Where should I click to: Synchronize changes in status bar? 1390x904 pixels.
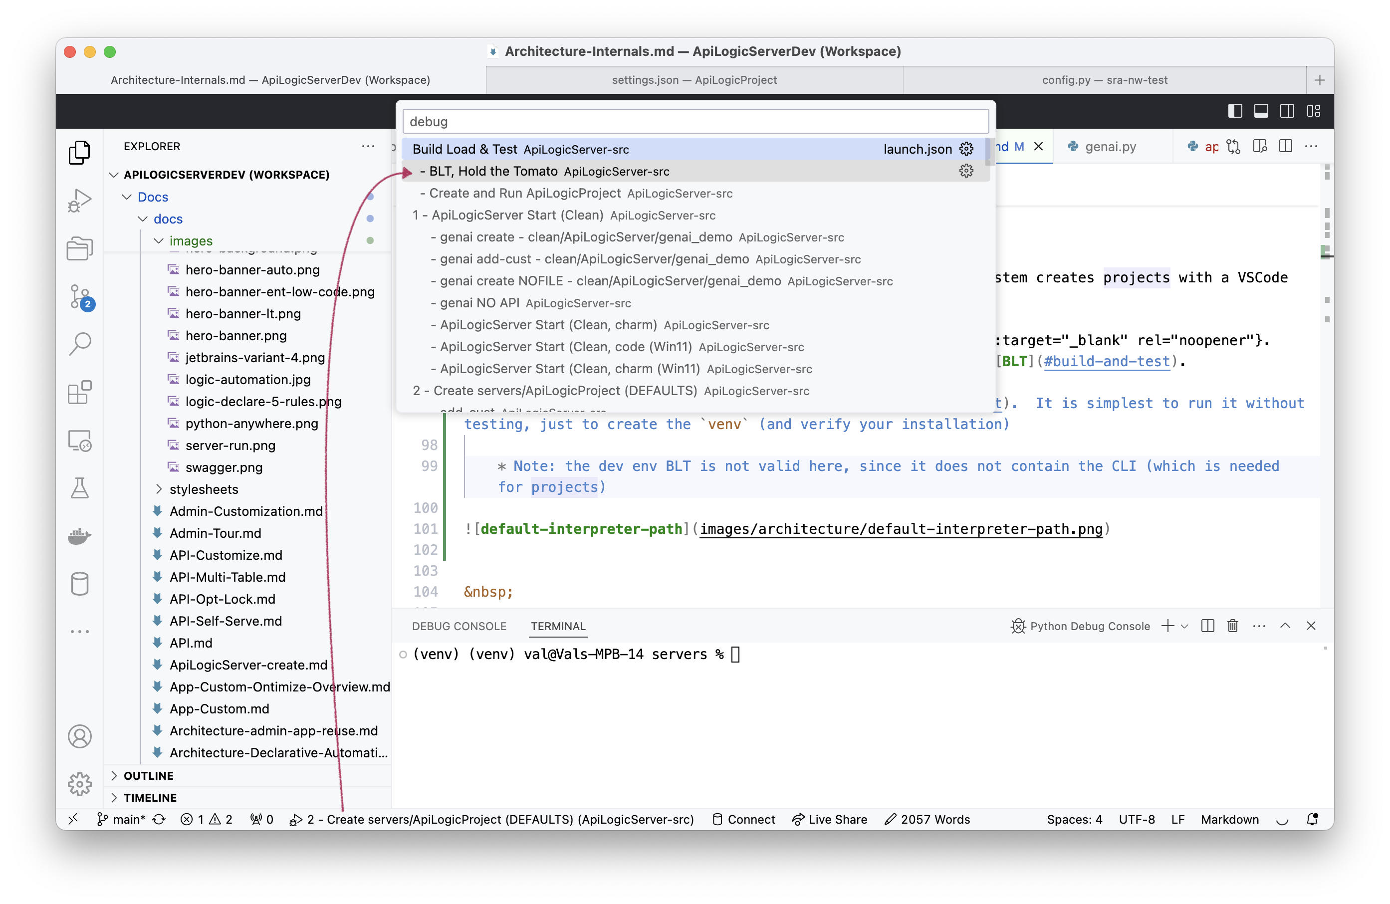pyautogui.click(x=159, y=819)
